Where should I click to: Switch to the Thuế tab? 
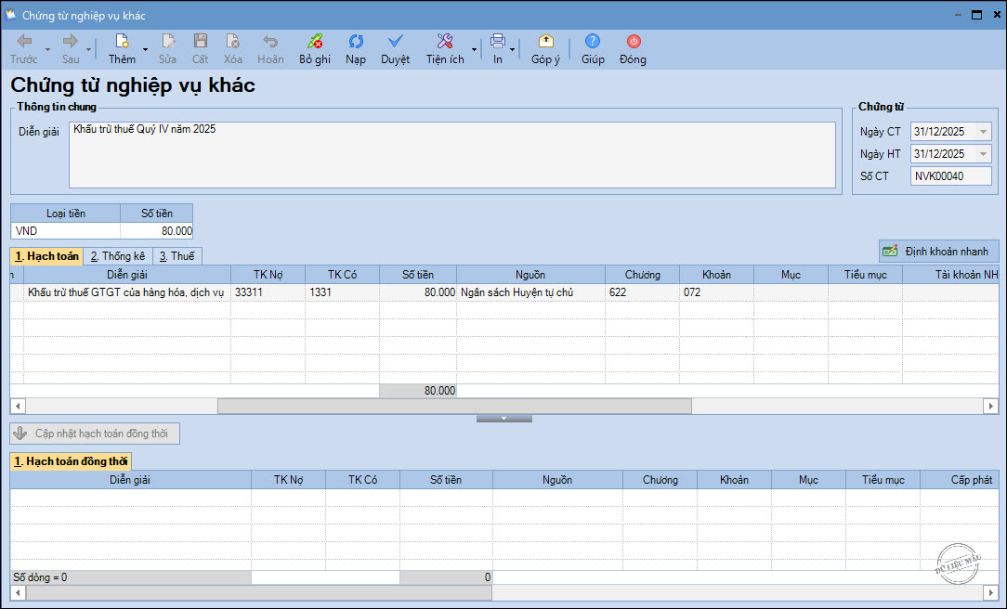177,256
